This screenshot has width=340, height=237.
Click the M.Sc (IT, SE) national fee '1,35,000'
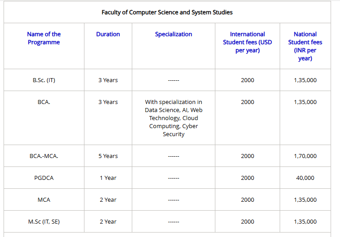pyautogui.click(x=305, y=222)
